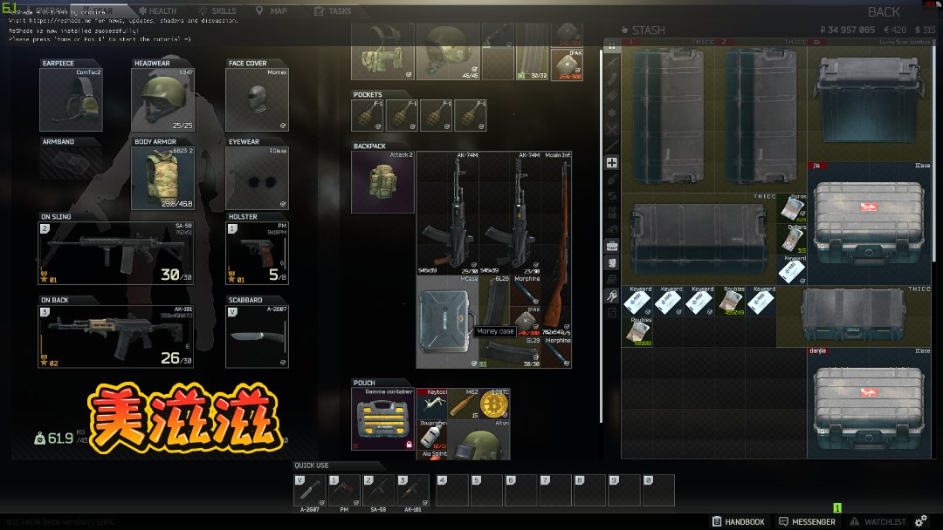Select the Euros stack in the stash
The height and width of the screenshot is (530, 943).
pyautogui.click(x=791, y=208)
